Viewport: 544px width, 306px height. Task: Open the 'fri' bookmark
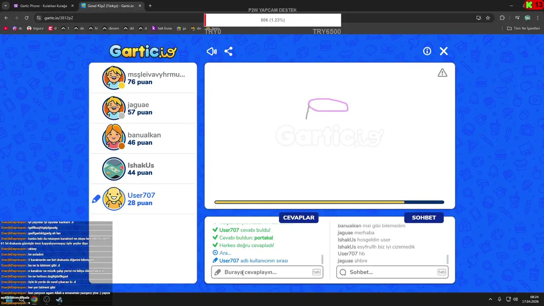(x=93, y=28)
